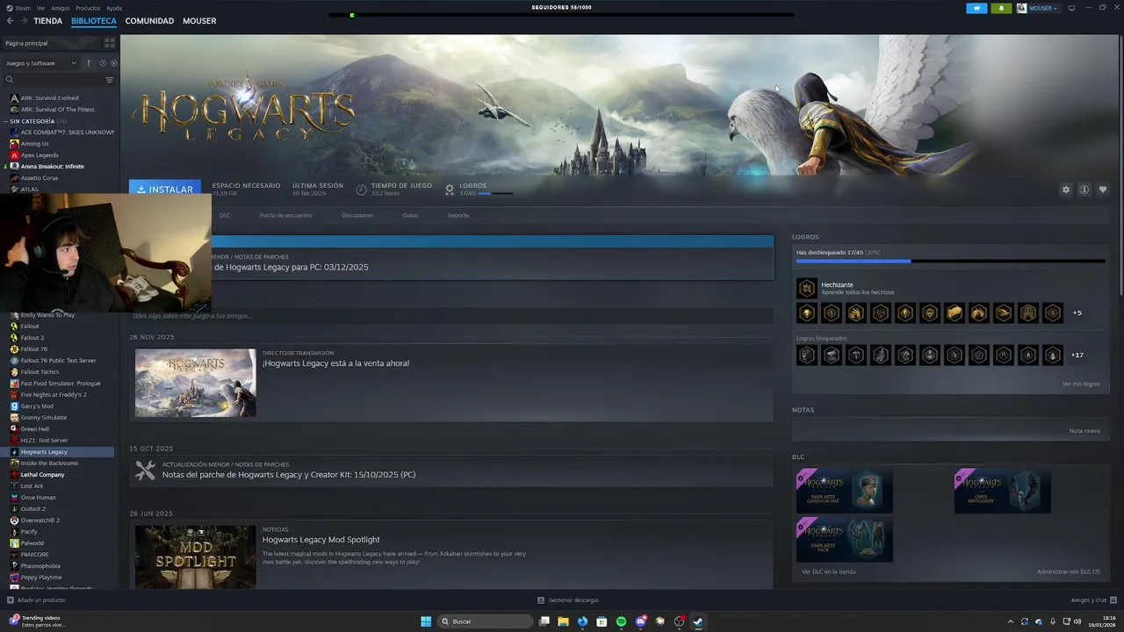Image resolution: width=1124 pixels, height=632 pixels.
Task: Open the 26 Nov Hogwarts Legacy broadcast thumbnail
Action: coord(195,383)
